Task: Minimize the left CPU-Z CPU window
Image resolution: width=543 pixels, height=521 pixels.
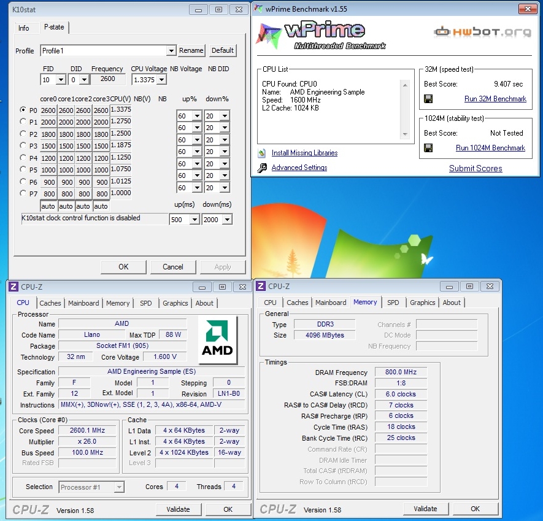Action: tap(202, 287)
